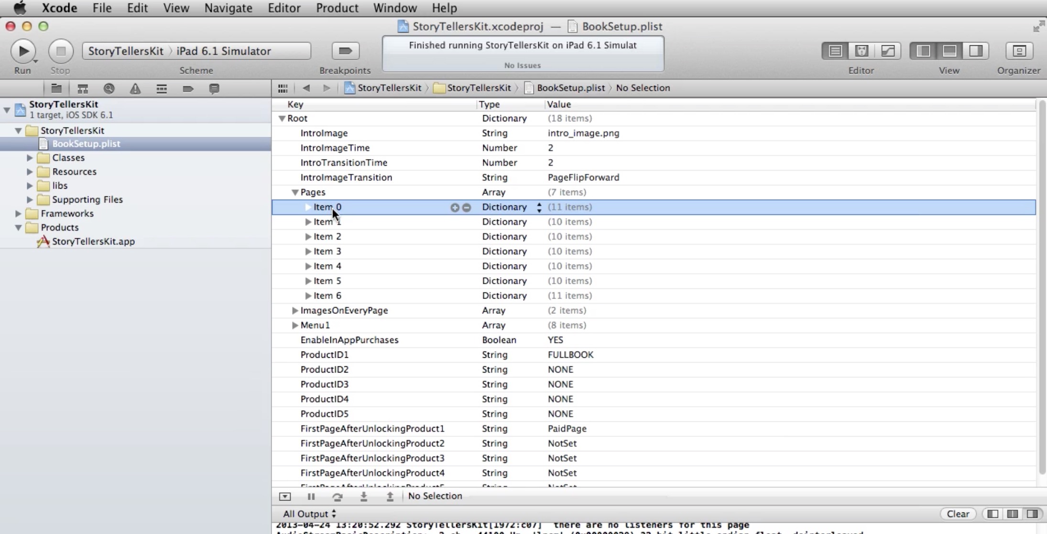The image size is (1047, 534).
Task: Collapse the Pages array
Action: tap(295, 192)
